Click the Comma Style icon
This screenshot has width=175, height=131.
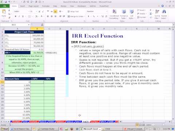[x=98, y=16]
